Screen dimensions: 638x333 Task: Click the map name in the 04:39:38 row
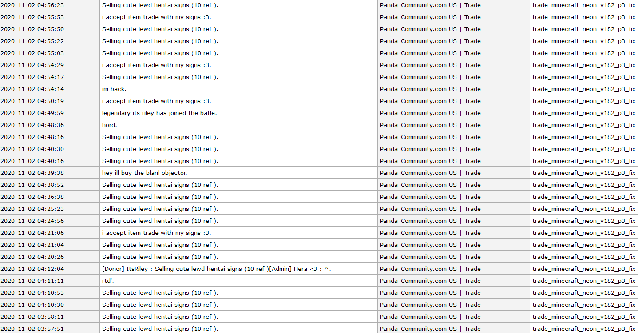[583, 173]
